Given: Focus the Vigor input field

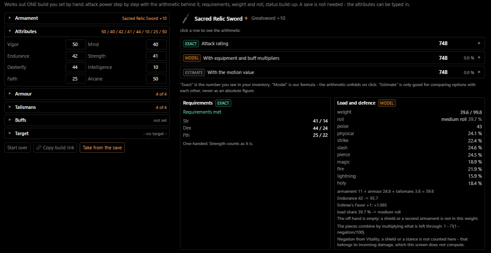Looking at the screenshot, I should click(76, 44).
